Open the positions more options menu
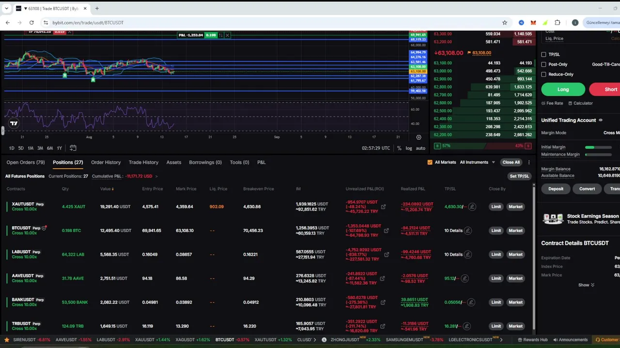620x348 pixels. [529, 162]
